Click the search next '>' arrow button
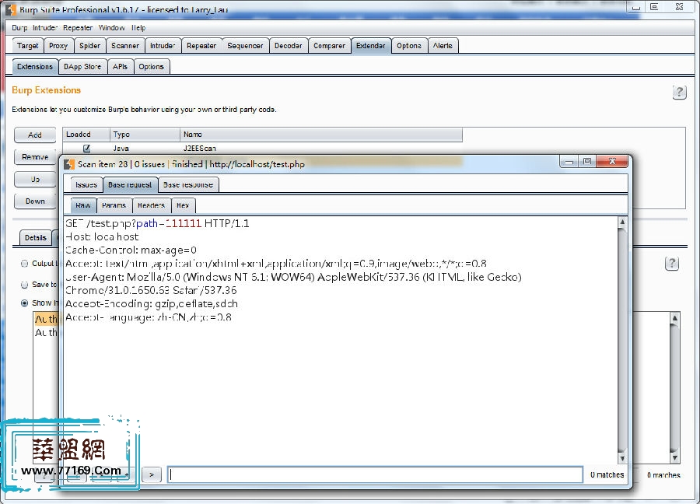The image size is (700, 504). click(152, 474)
